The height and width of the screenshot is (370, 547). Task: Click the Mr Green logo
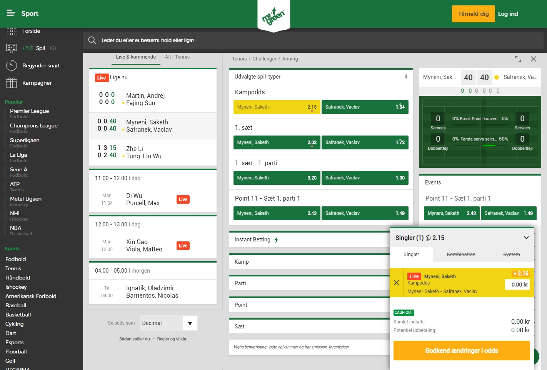click(273, 16)
